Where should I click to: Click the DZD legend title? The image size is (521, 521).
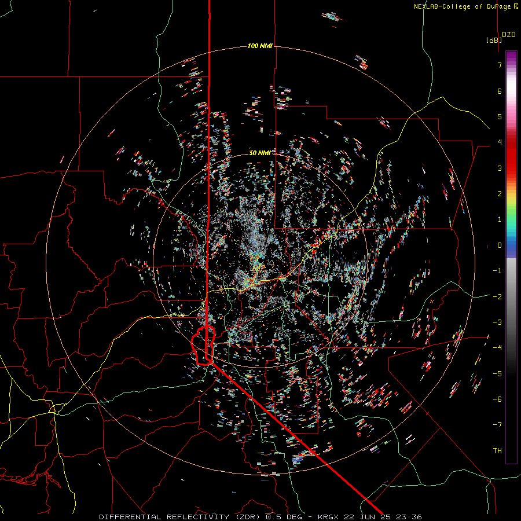508,35
